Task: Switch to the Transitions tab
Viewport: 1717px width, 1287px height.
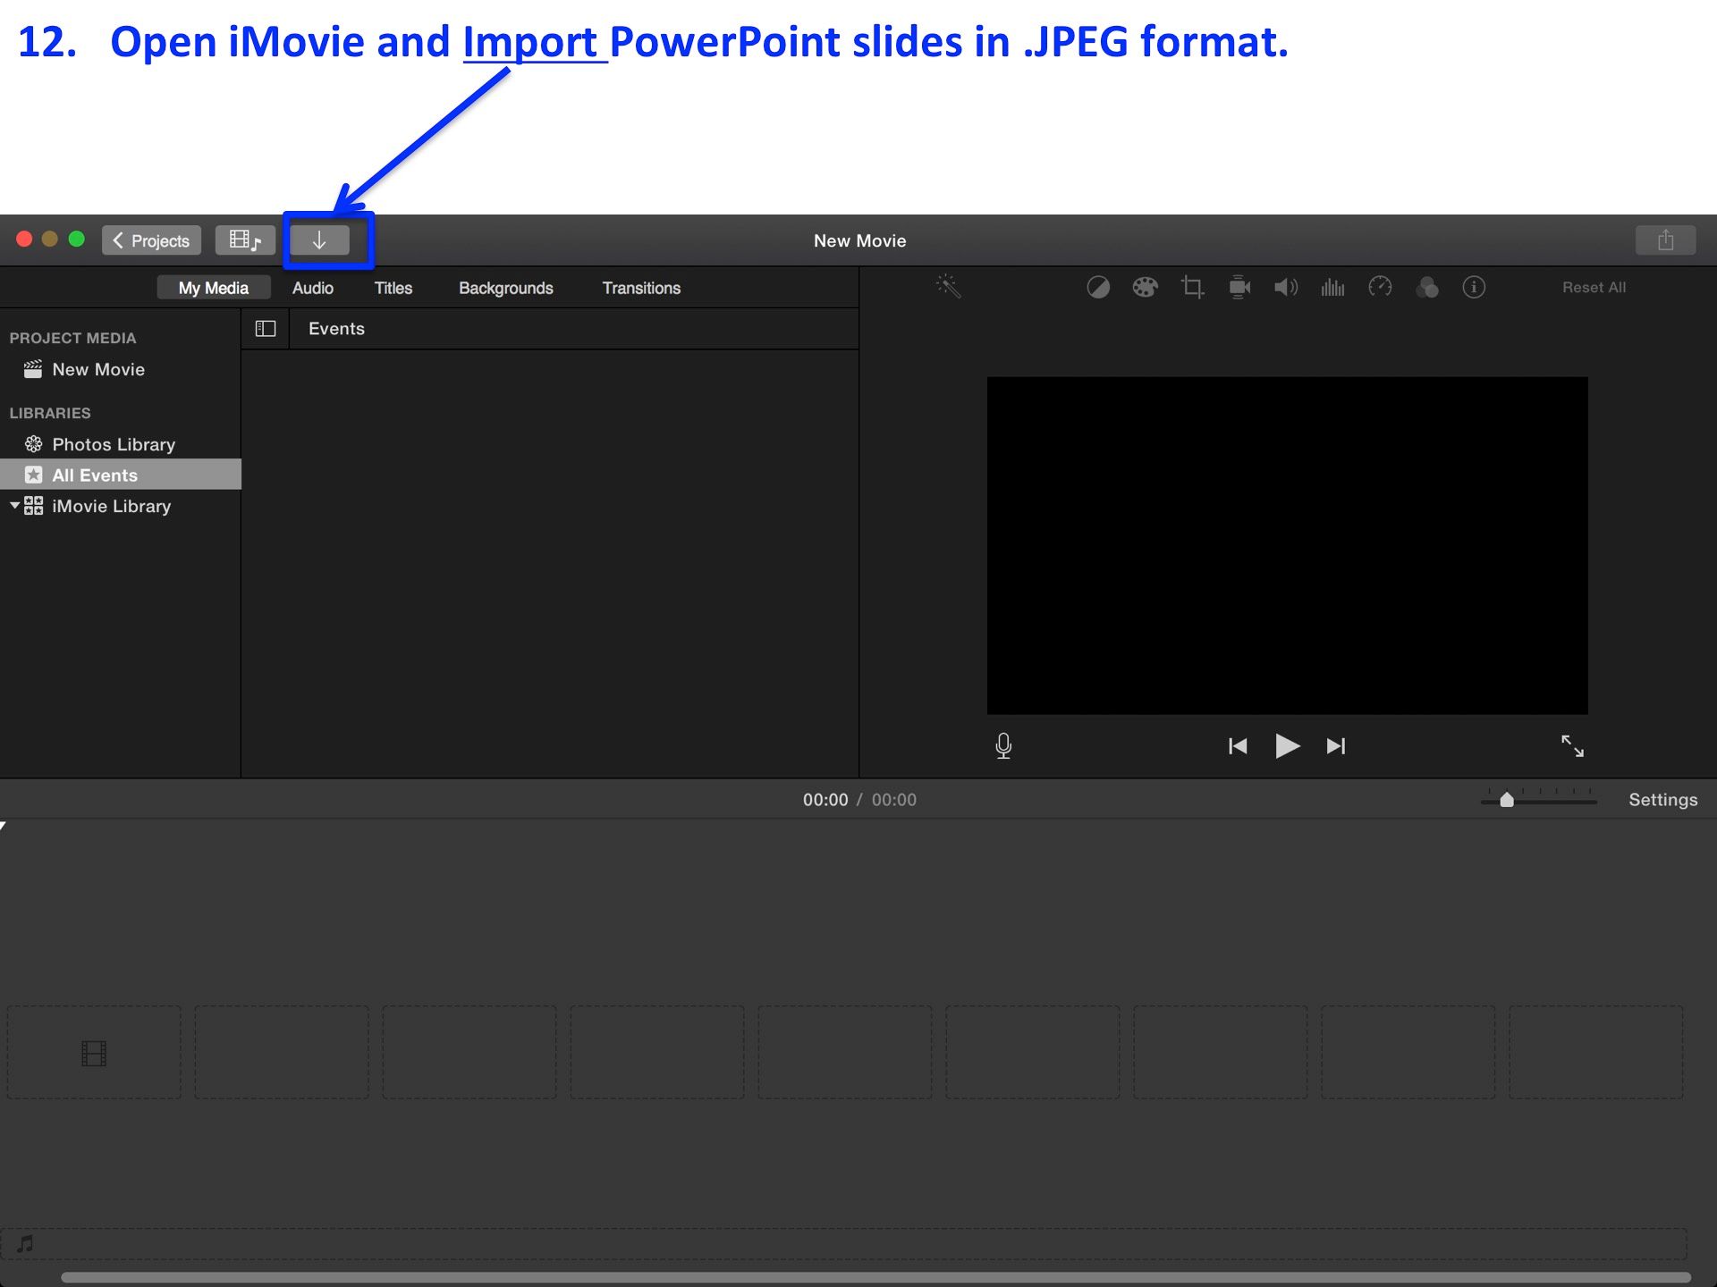Action: tap(640, 287)
